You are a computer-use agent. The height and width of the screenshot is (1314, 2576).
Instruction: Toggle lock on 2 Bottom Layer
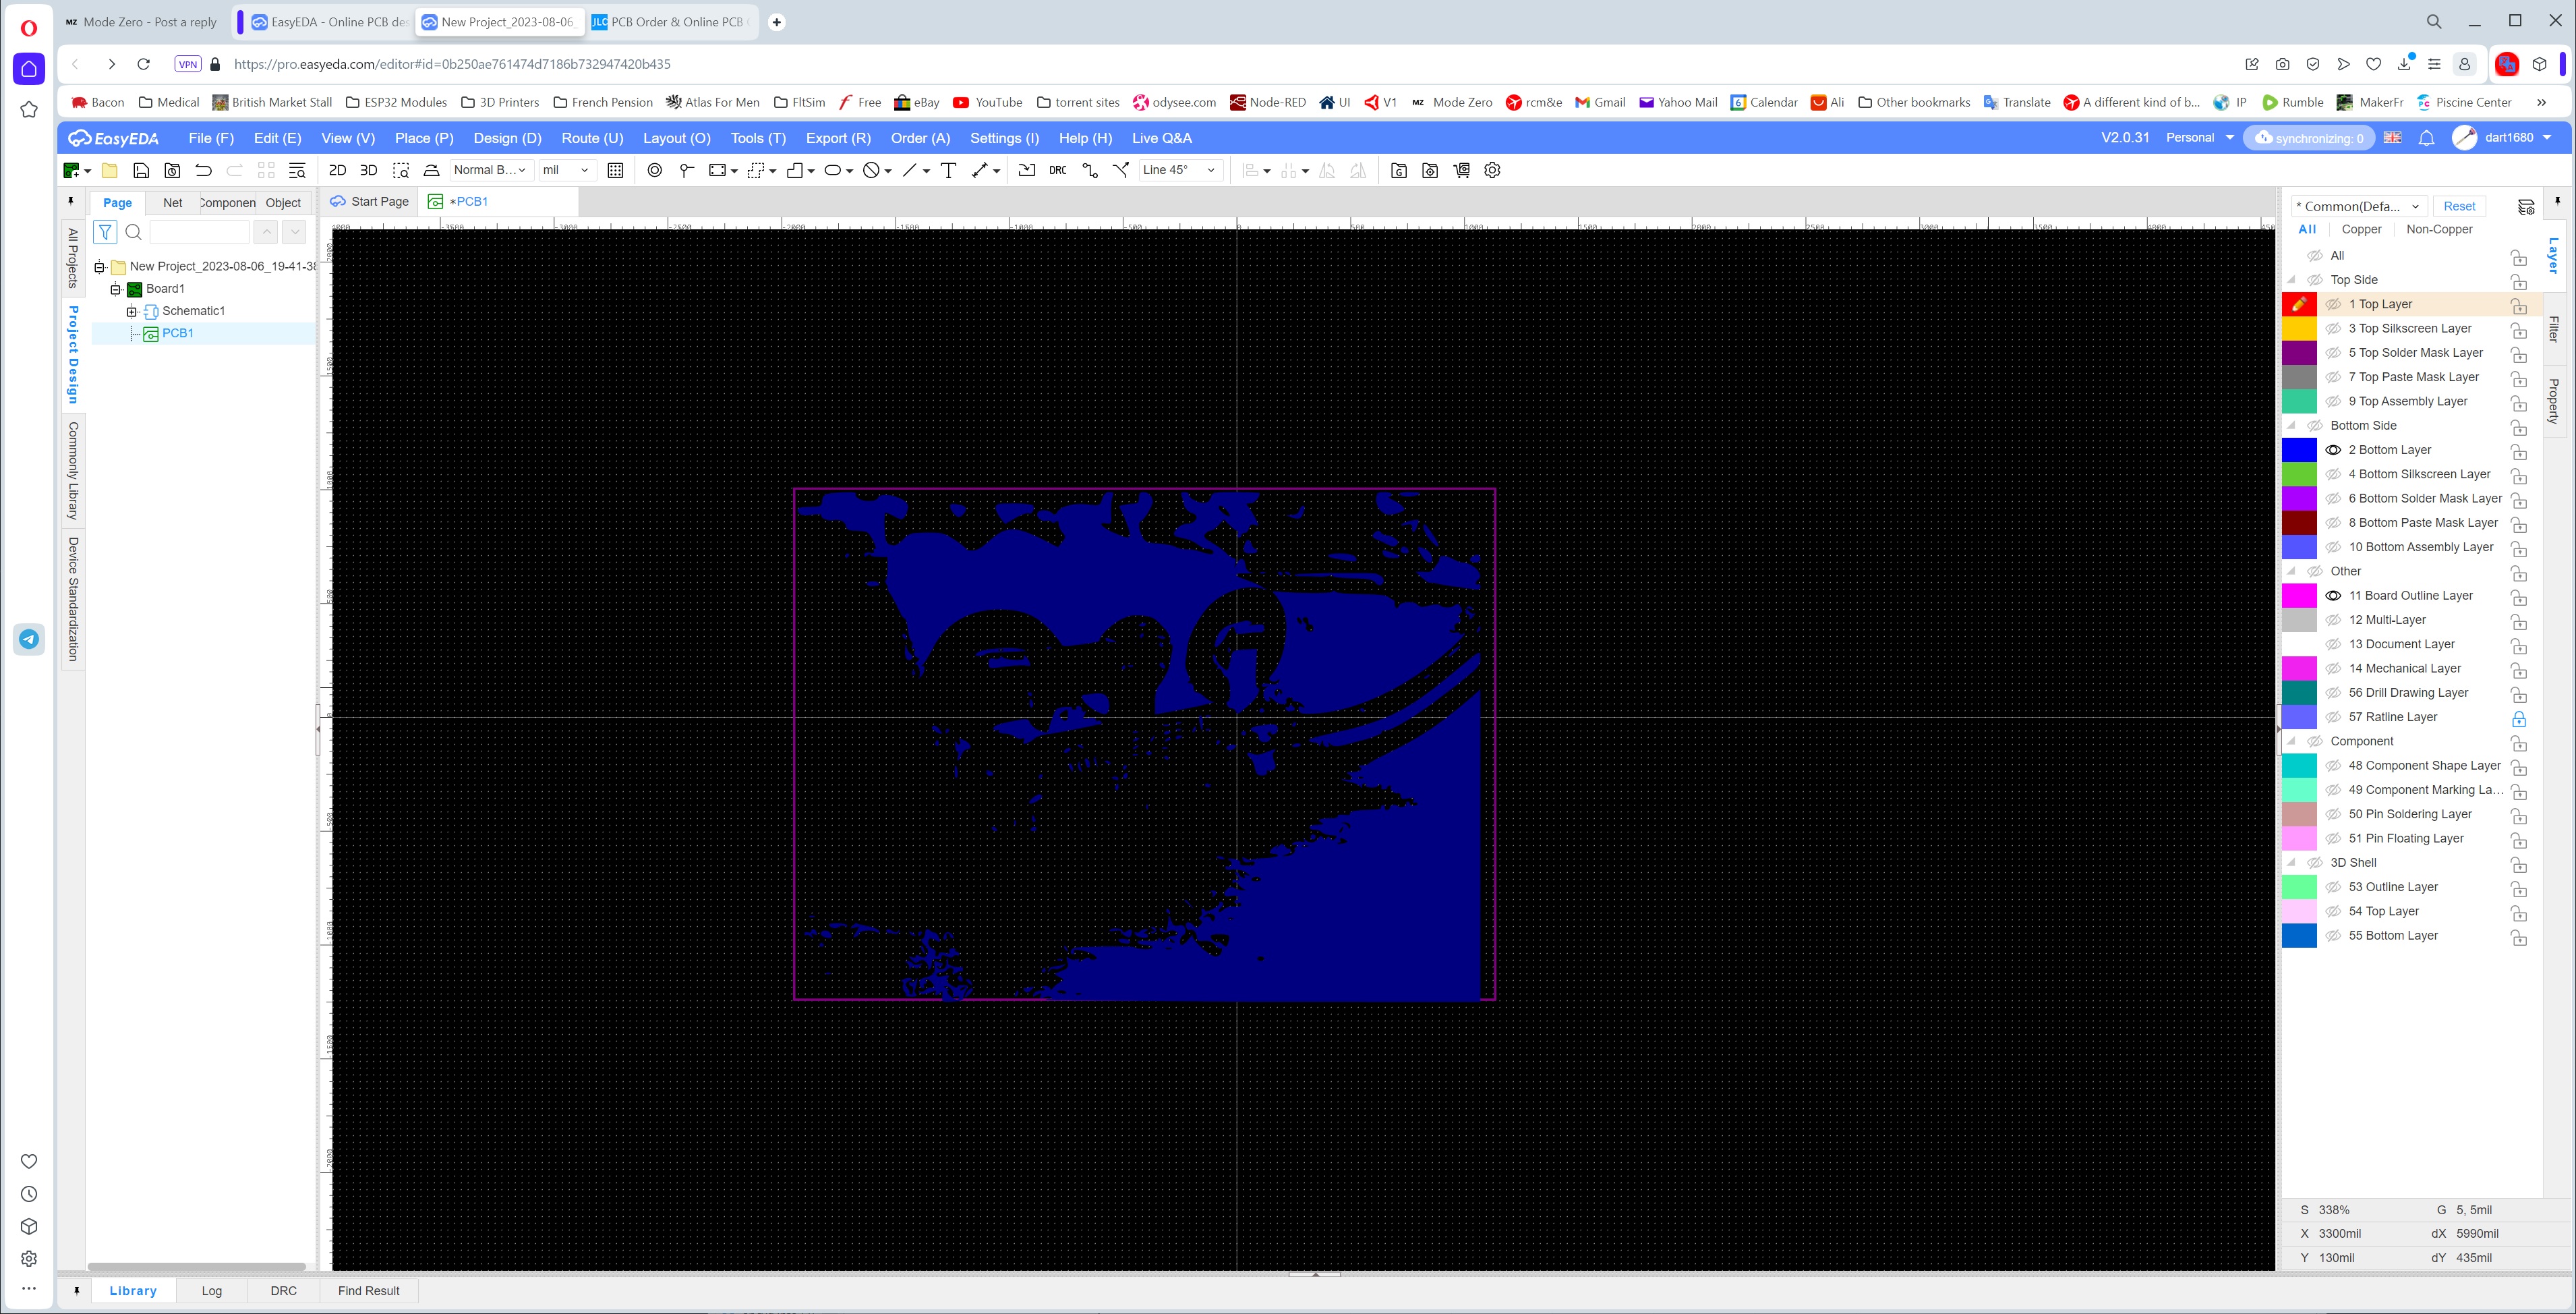click(x=2519, y=451)
